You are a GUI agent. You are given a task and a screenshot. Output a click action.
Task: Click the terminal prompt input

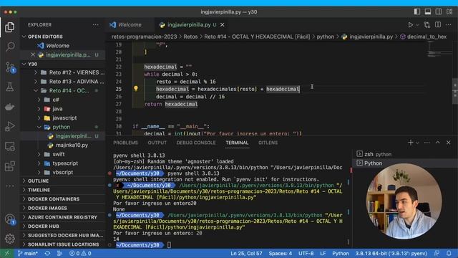click(169, 245)
